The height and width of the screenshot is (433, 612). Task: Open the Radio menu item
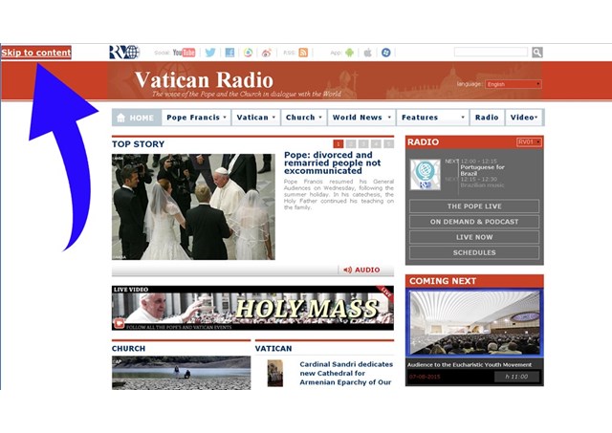tap(487, 118)
